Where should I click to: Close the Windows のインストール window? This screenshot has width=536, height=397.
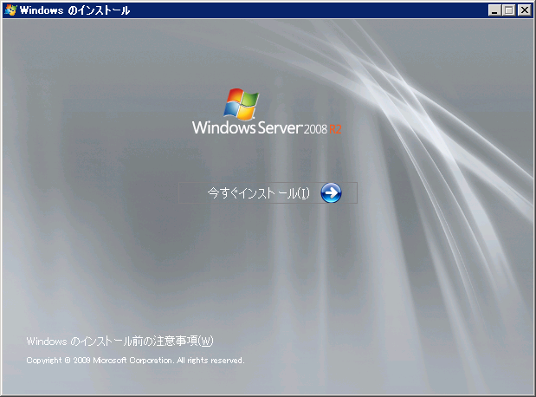click(x=524, y=10)
